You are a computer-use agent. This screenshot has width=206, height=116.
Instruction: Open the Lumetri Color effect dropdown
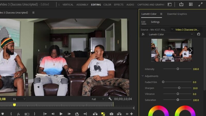170,34
